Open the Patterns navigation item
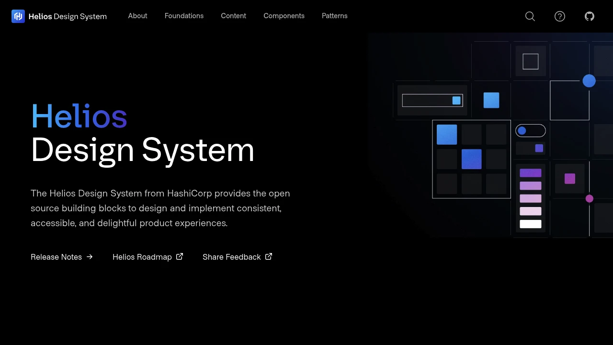Screen dimensions: 613x345 click(x=334, y=16)
